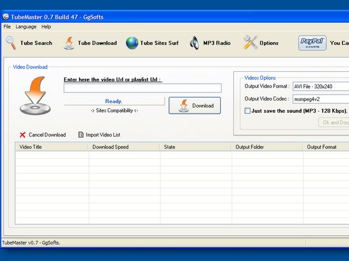Image resolution: width=349 pixels, height=261 pixels.
Task: Open Tube Sites Surf label
Action: 159,43
